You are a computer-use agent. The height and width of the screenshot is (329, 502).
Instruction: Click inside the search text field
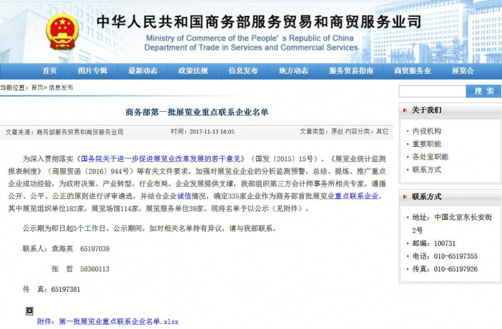(432, 91)
